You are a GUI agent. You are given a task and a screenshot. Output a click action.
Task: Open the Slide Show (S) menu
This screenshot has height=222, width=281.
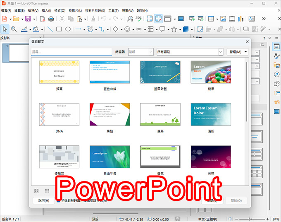95,11
